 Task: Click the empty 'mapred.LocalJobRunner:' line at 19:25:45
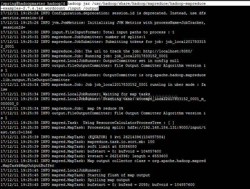(51, 171)
